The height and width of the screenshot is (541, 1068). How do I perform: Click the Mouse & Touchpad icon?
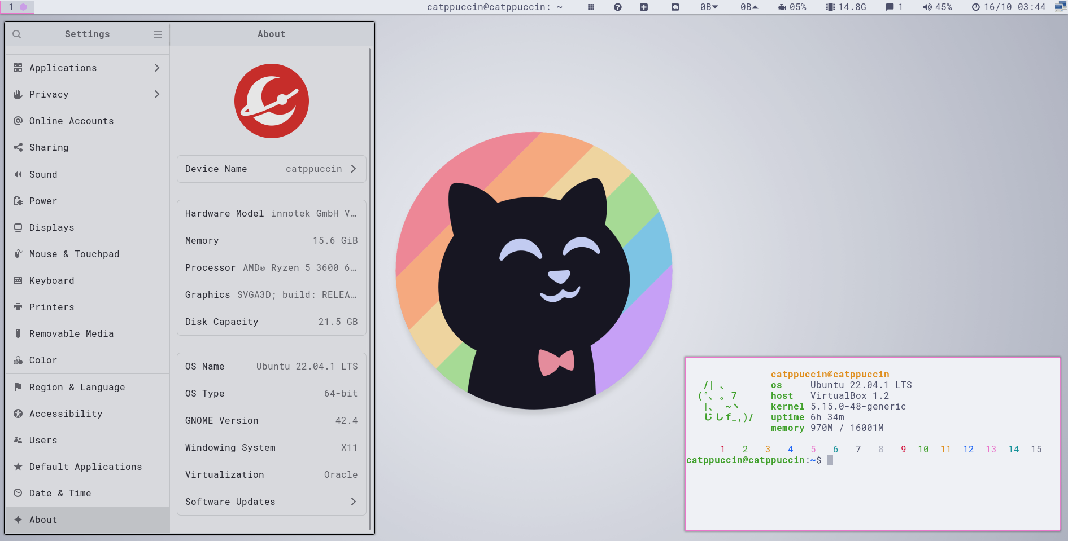(18, 254)
